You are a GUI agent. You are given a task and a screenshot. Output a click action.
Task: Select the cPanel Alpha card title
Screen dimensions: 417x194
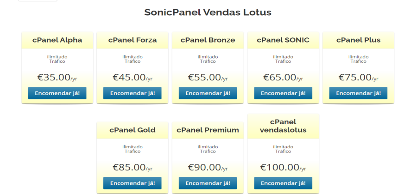coord(57,40)
